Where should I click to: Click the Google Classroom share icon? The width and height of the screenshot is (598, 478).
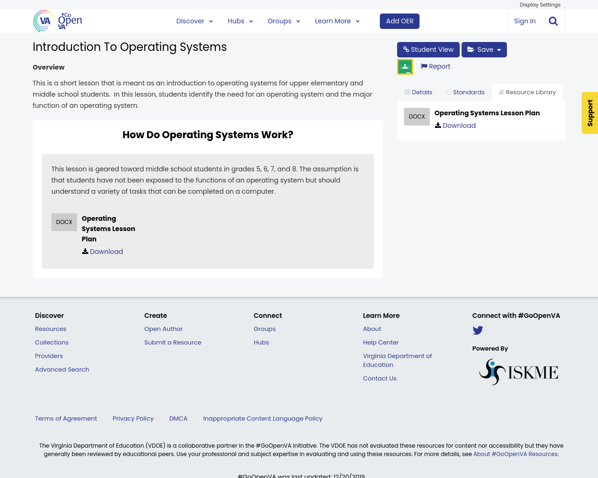[405, 67]
